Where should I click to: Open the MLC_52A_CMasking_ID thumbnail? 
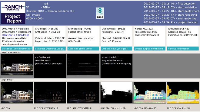pyautogui.click(x=150, y=93)
